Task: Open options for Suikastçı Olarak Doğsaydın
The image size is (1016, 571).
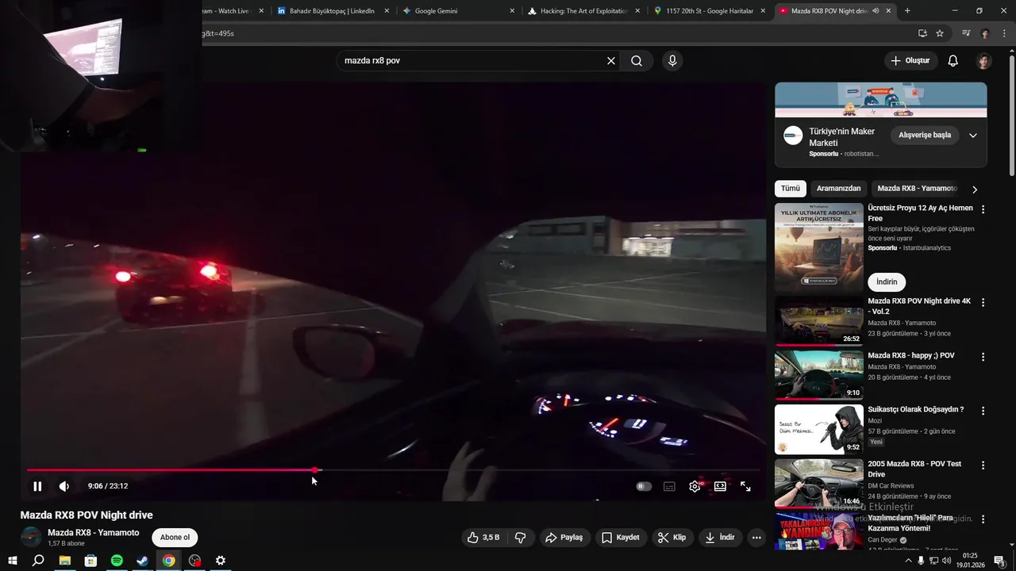Action: pos(983,411)
